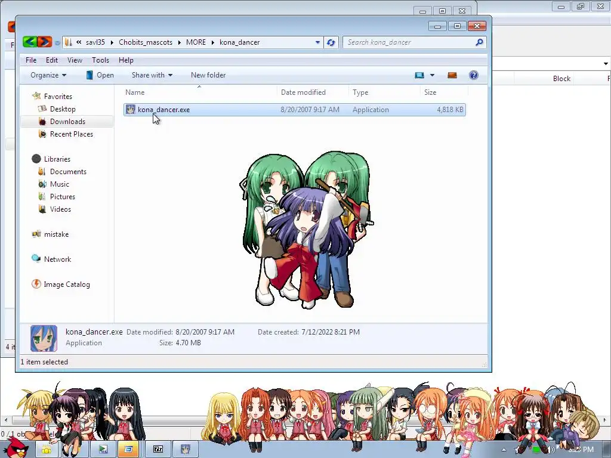Click the double chevron in the address bar
Viewport: 611px width, 458px height.
[79, 42]
